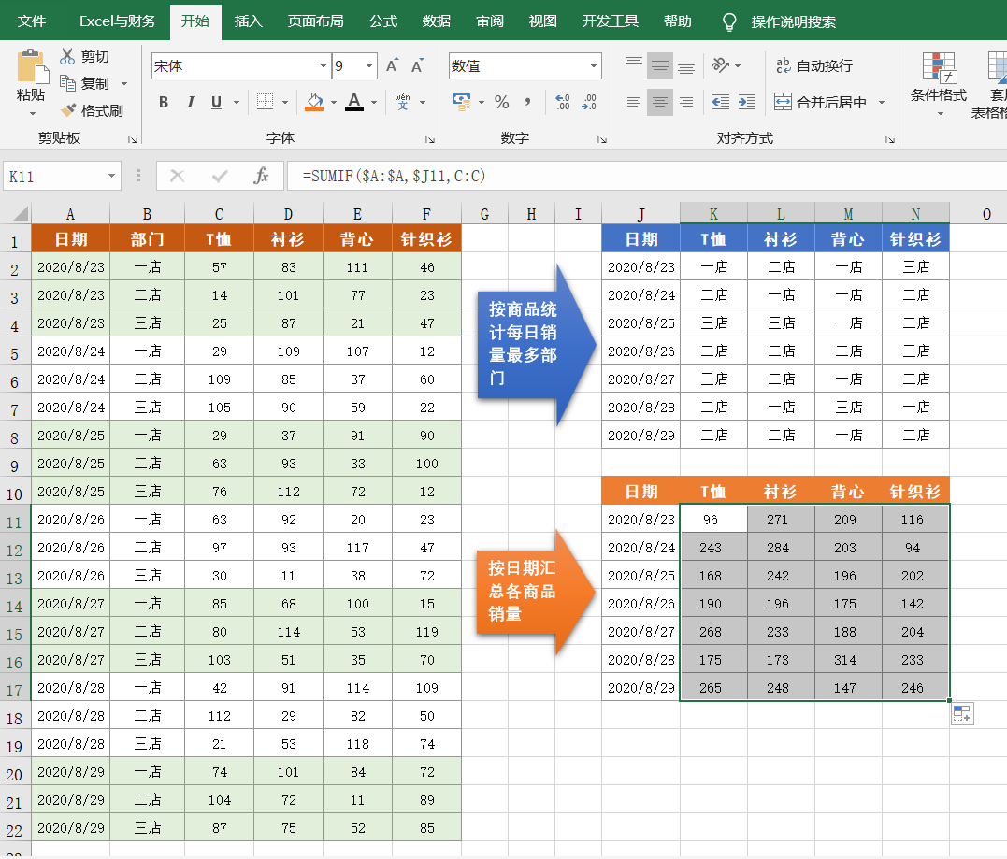Toggle Bold formatting
Image resolution: width=1007 pixels, height=859 pixels.
(x=164, y=102)
